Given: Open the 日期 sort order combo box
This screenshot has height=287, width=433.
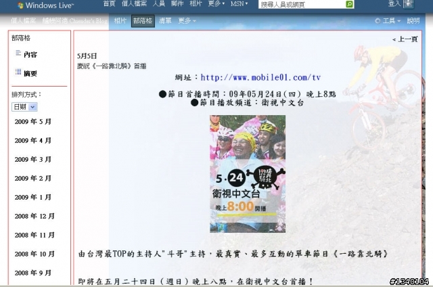Looking at the screenshot, I should point(24,107).
